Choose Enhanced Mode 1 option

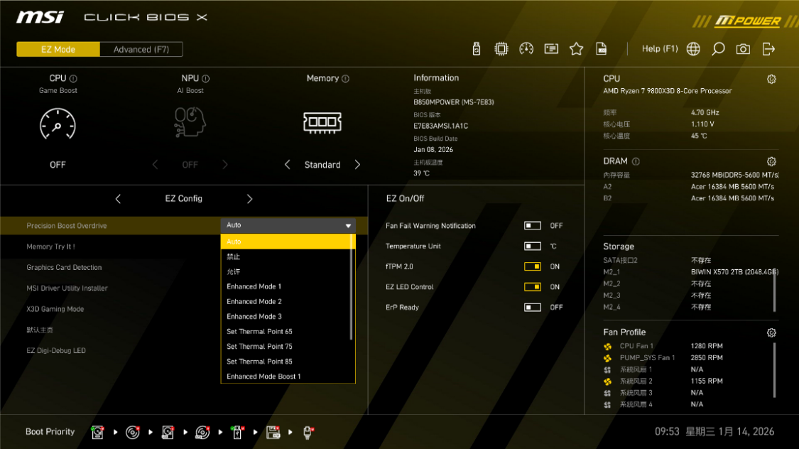click(x=286, y=286)
